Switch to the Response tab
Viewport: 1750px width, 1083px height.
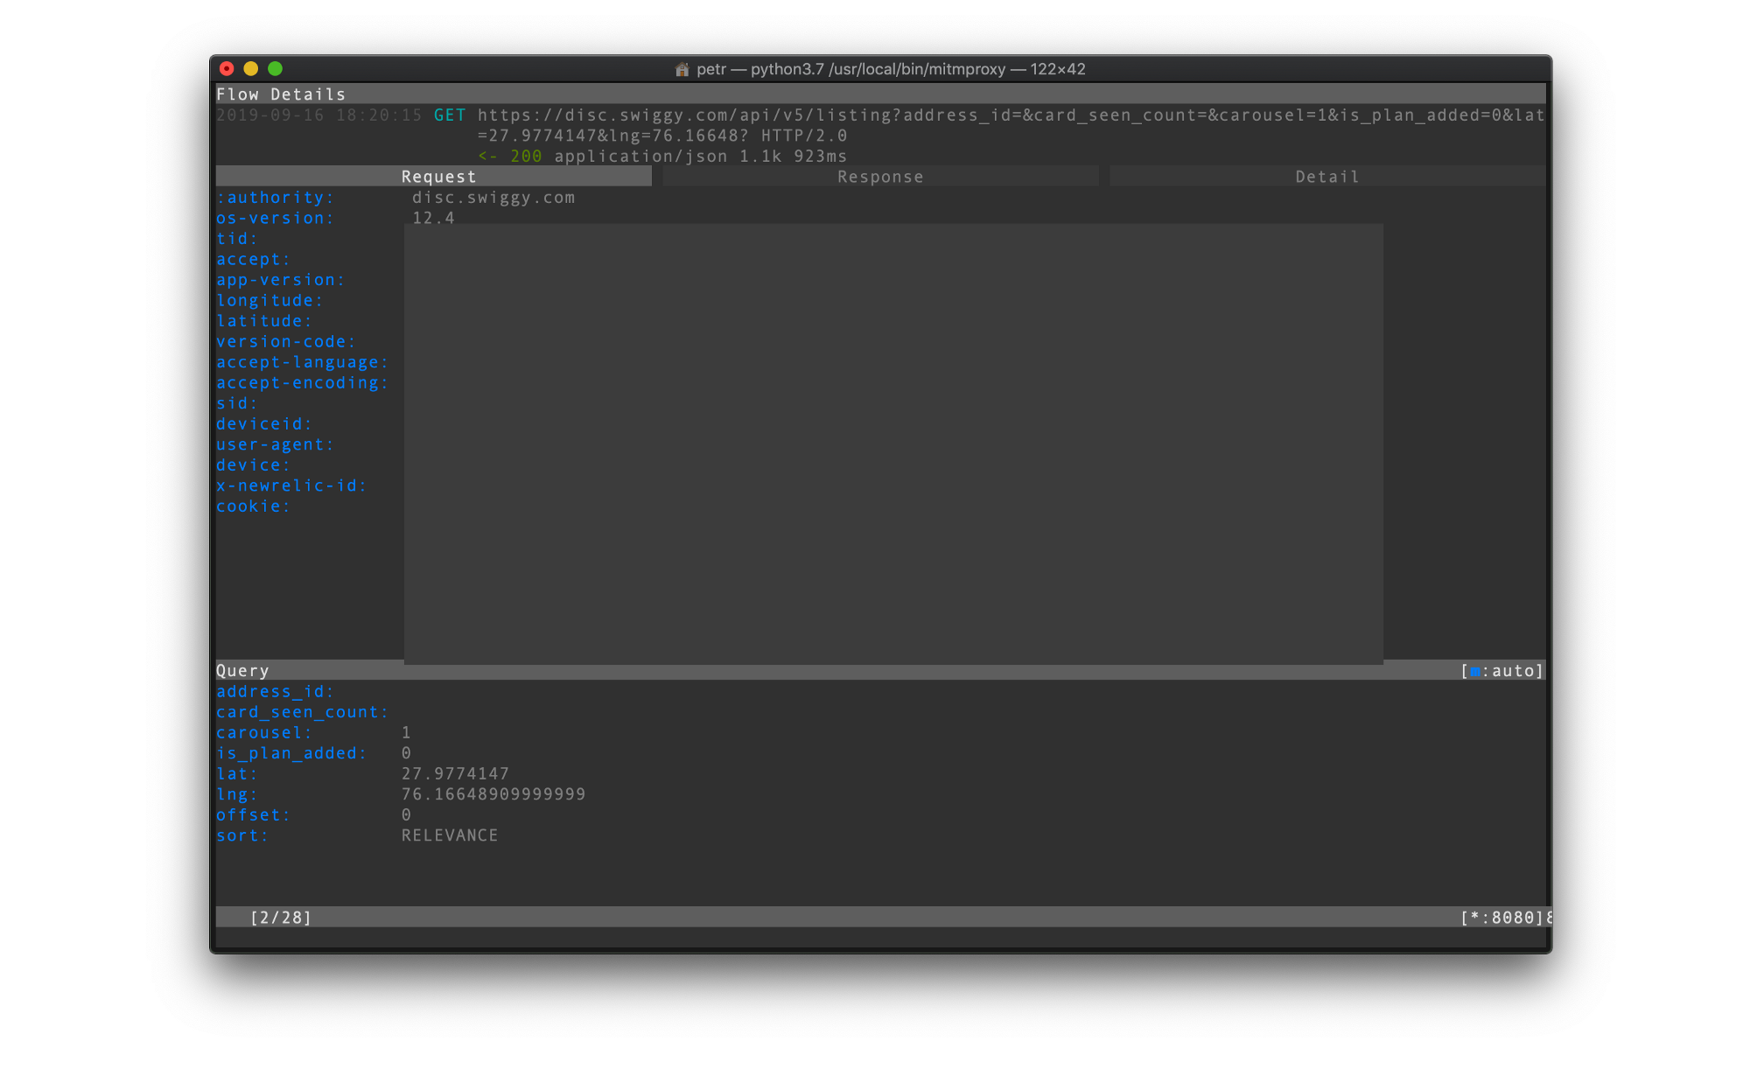coord(879,177)
